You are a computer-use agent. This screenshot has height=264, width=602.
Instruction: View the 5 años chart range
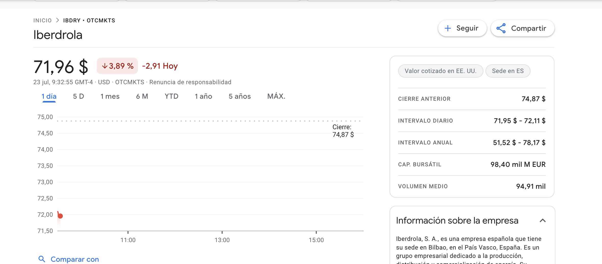(239, 96)
